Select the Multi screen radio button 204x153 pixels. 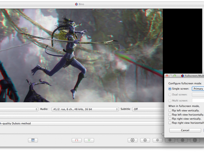170,100
